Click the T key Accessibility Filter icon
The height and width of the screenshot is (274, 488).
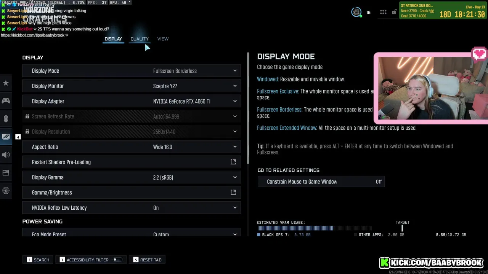[x=62, y=260]
